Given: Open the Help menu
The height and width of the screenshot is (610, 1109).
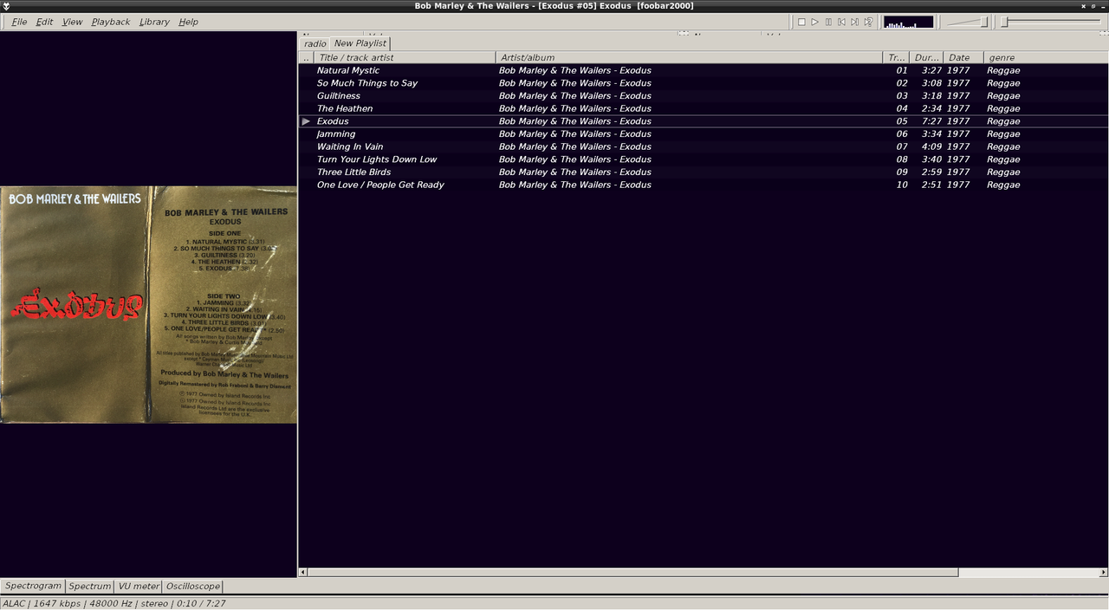Looking at the screenshot, I should coord(188,22).
